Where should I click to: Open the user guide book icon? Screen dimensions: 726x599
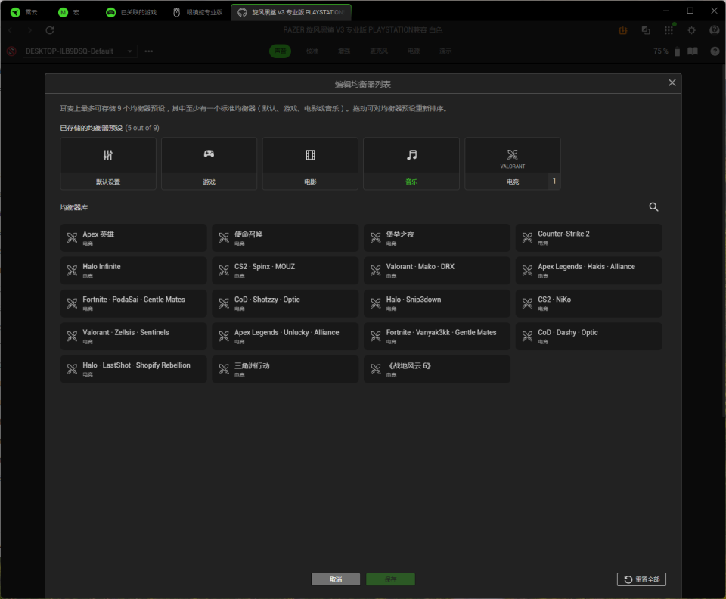(x=693, y=51)
